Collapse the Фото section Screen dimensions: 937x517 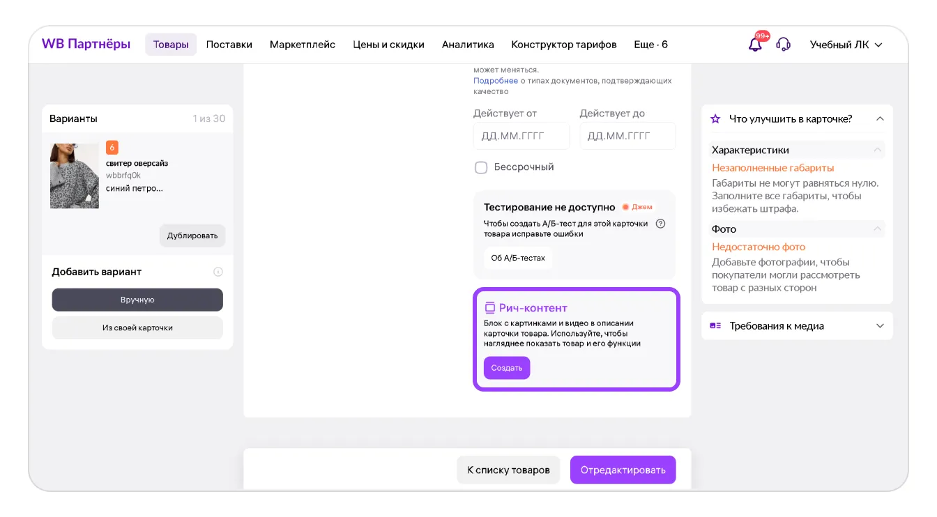point(877,229)
